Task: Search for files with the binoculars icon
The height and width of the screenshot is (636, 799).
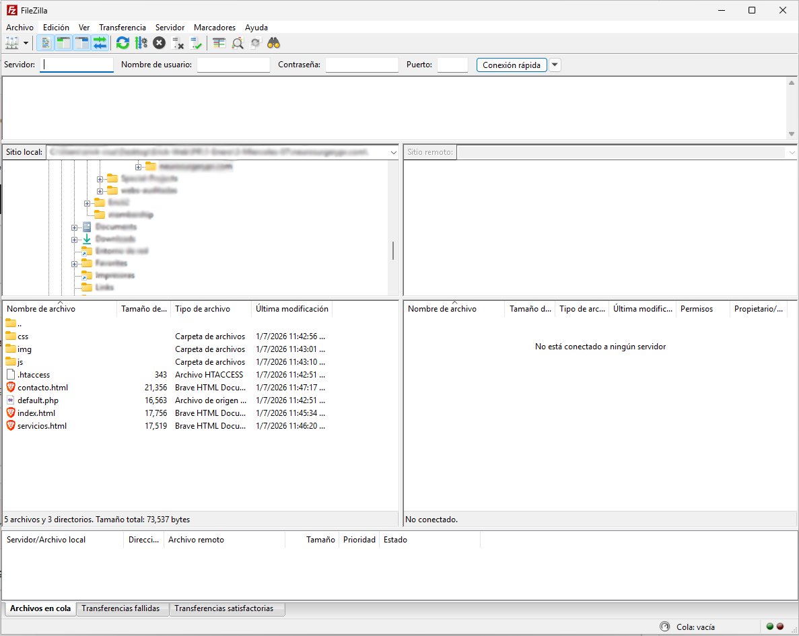Action: tap(273, 42)
